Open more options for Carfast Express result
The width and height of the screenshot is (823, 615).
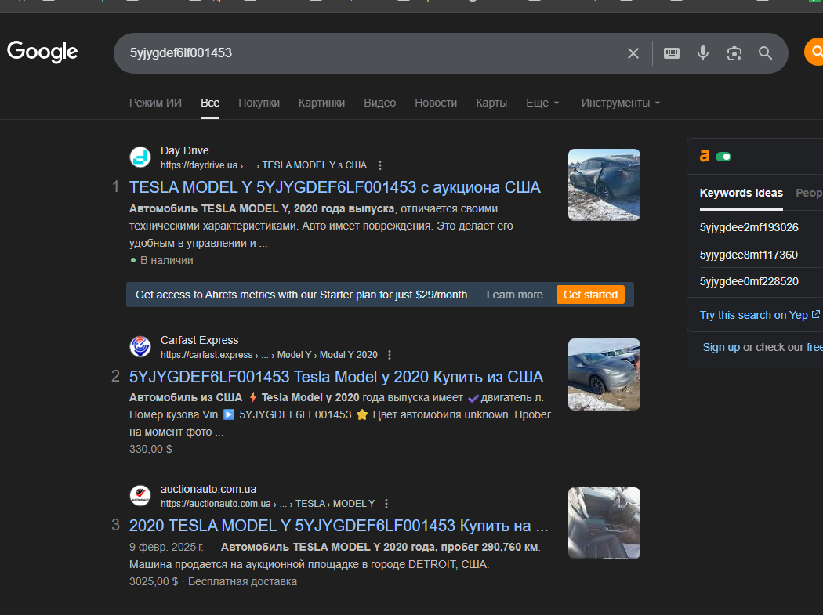tap(390, 355)
